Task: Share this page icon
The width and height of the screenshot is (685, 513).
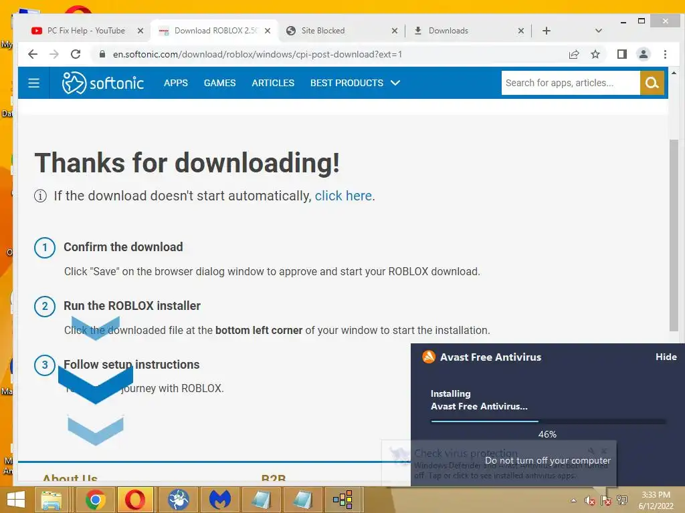Action: 573,54
